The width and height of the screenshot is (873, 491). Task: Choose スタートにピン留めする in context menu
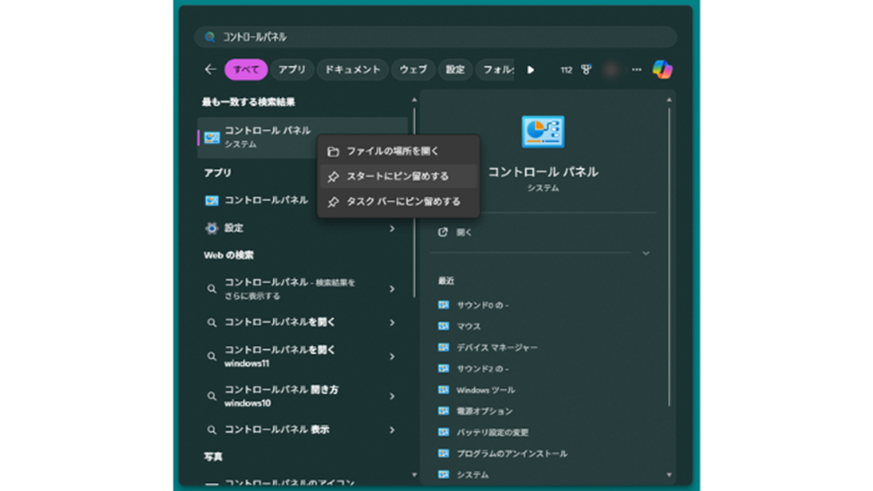point(397,176)
